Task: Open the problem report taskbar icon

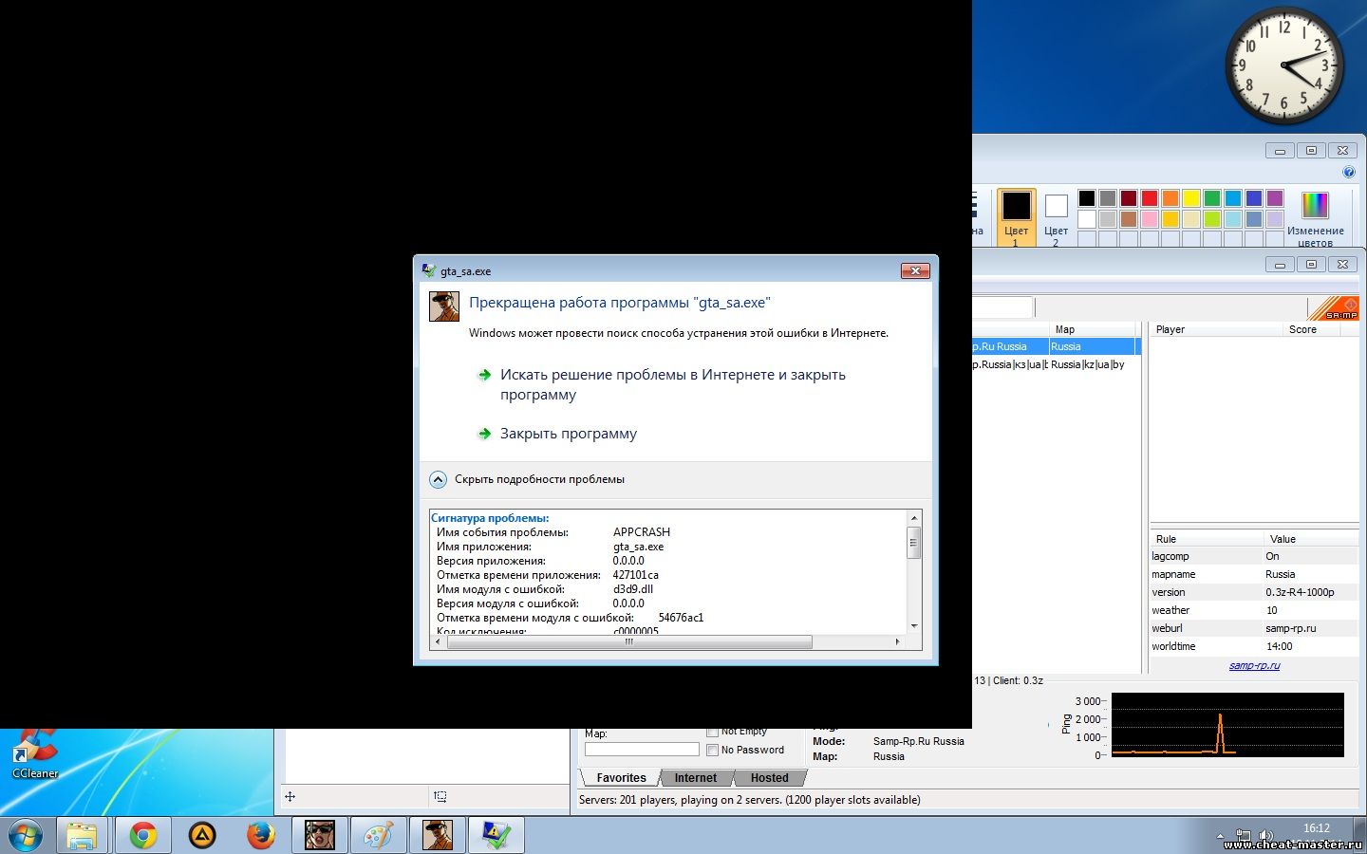Action: (496, 836)
